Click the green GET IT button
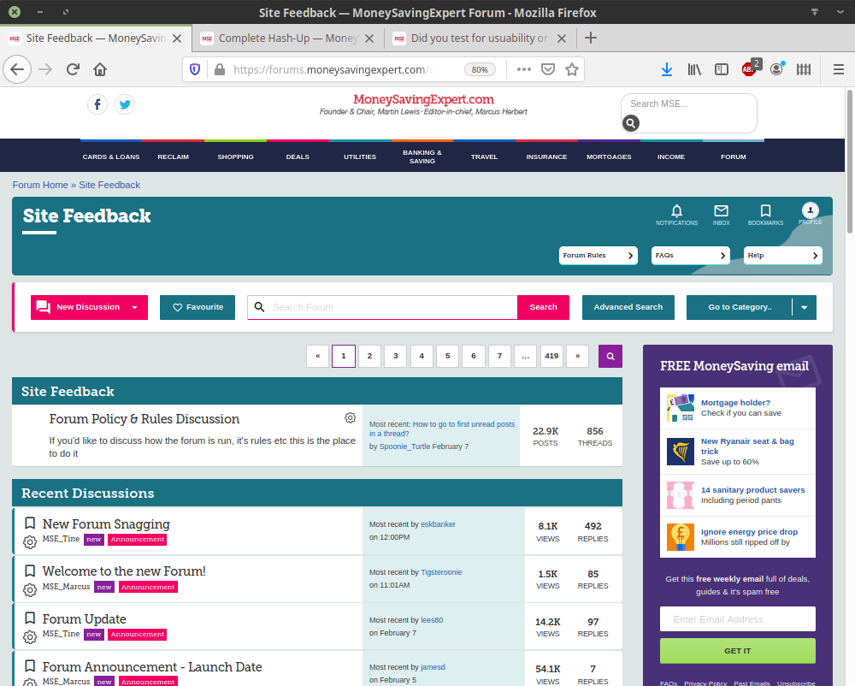 (x=738, y=651)
